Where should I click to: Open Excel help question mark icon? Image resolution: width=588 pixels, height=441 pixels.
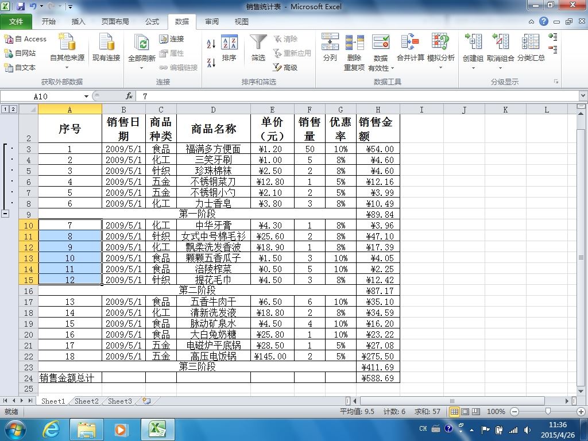pos(544,21)
